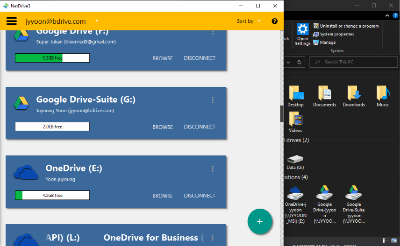
Task: Click the teal add drive plus button
Action: [260, 221]
